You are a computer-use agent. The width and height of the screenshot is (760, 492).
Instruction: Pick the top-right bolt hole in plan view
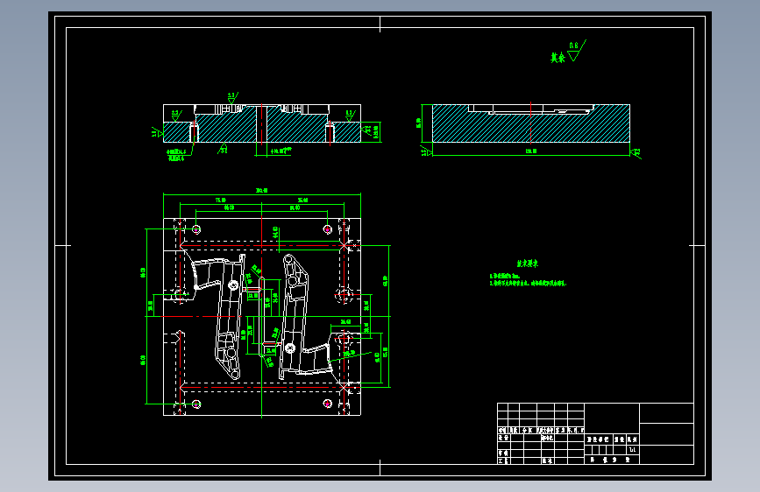tap(328, 229)
